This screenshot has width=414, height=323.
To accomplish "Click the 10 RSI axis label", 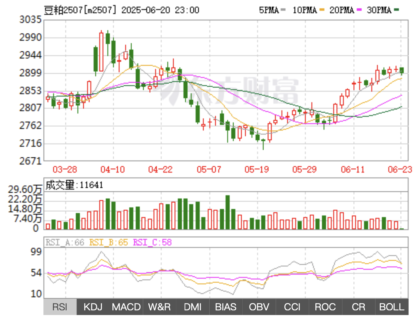I will 37,294.
